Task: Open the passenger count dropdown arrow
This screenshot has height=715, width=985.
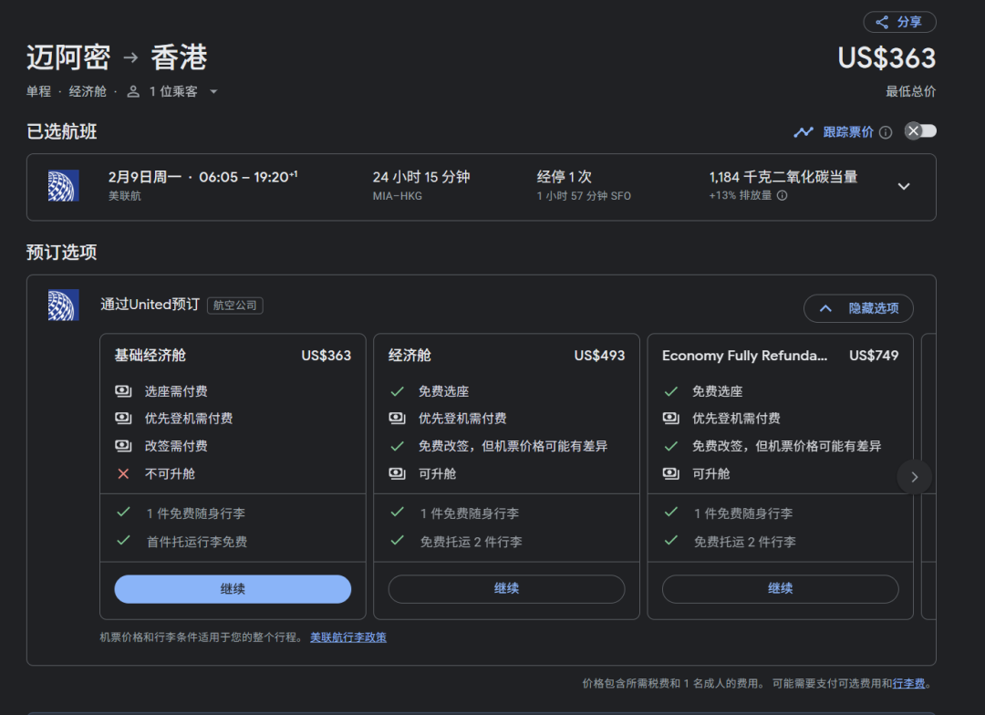Action: (213, 91)
